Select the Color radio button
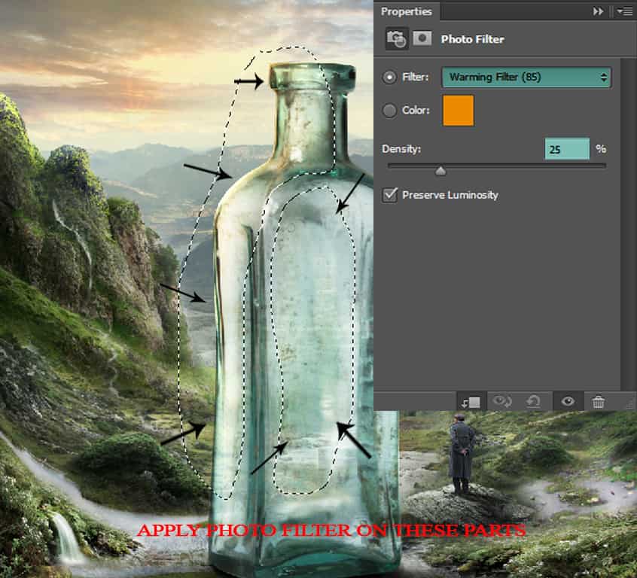 389,111
